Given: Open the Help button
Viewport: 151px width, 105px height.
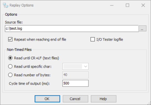Looking at the screenshot, I should pos(103,99).
